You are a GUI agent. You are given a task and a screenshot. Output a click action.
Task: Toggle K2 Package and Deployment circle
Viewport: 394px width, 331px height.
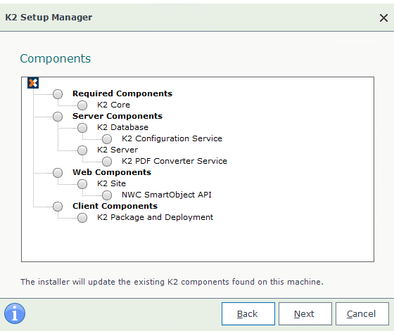tap(82, 218)
